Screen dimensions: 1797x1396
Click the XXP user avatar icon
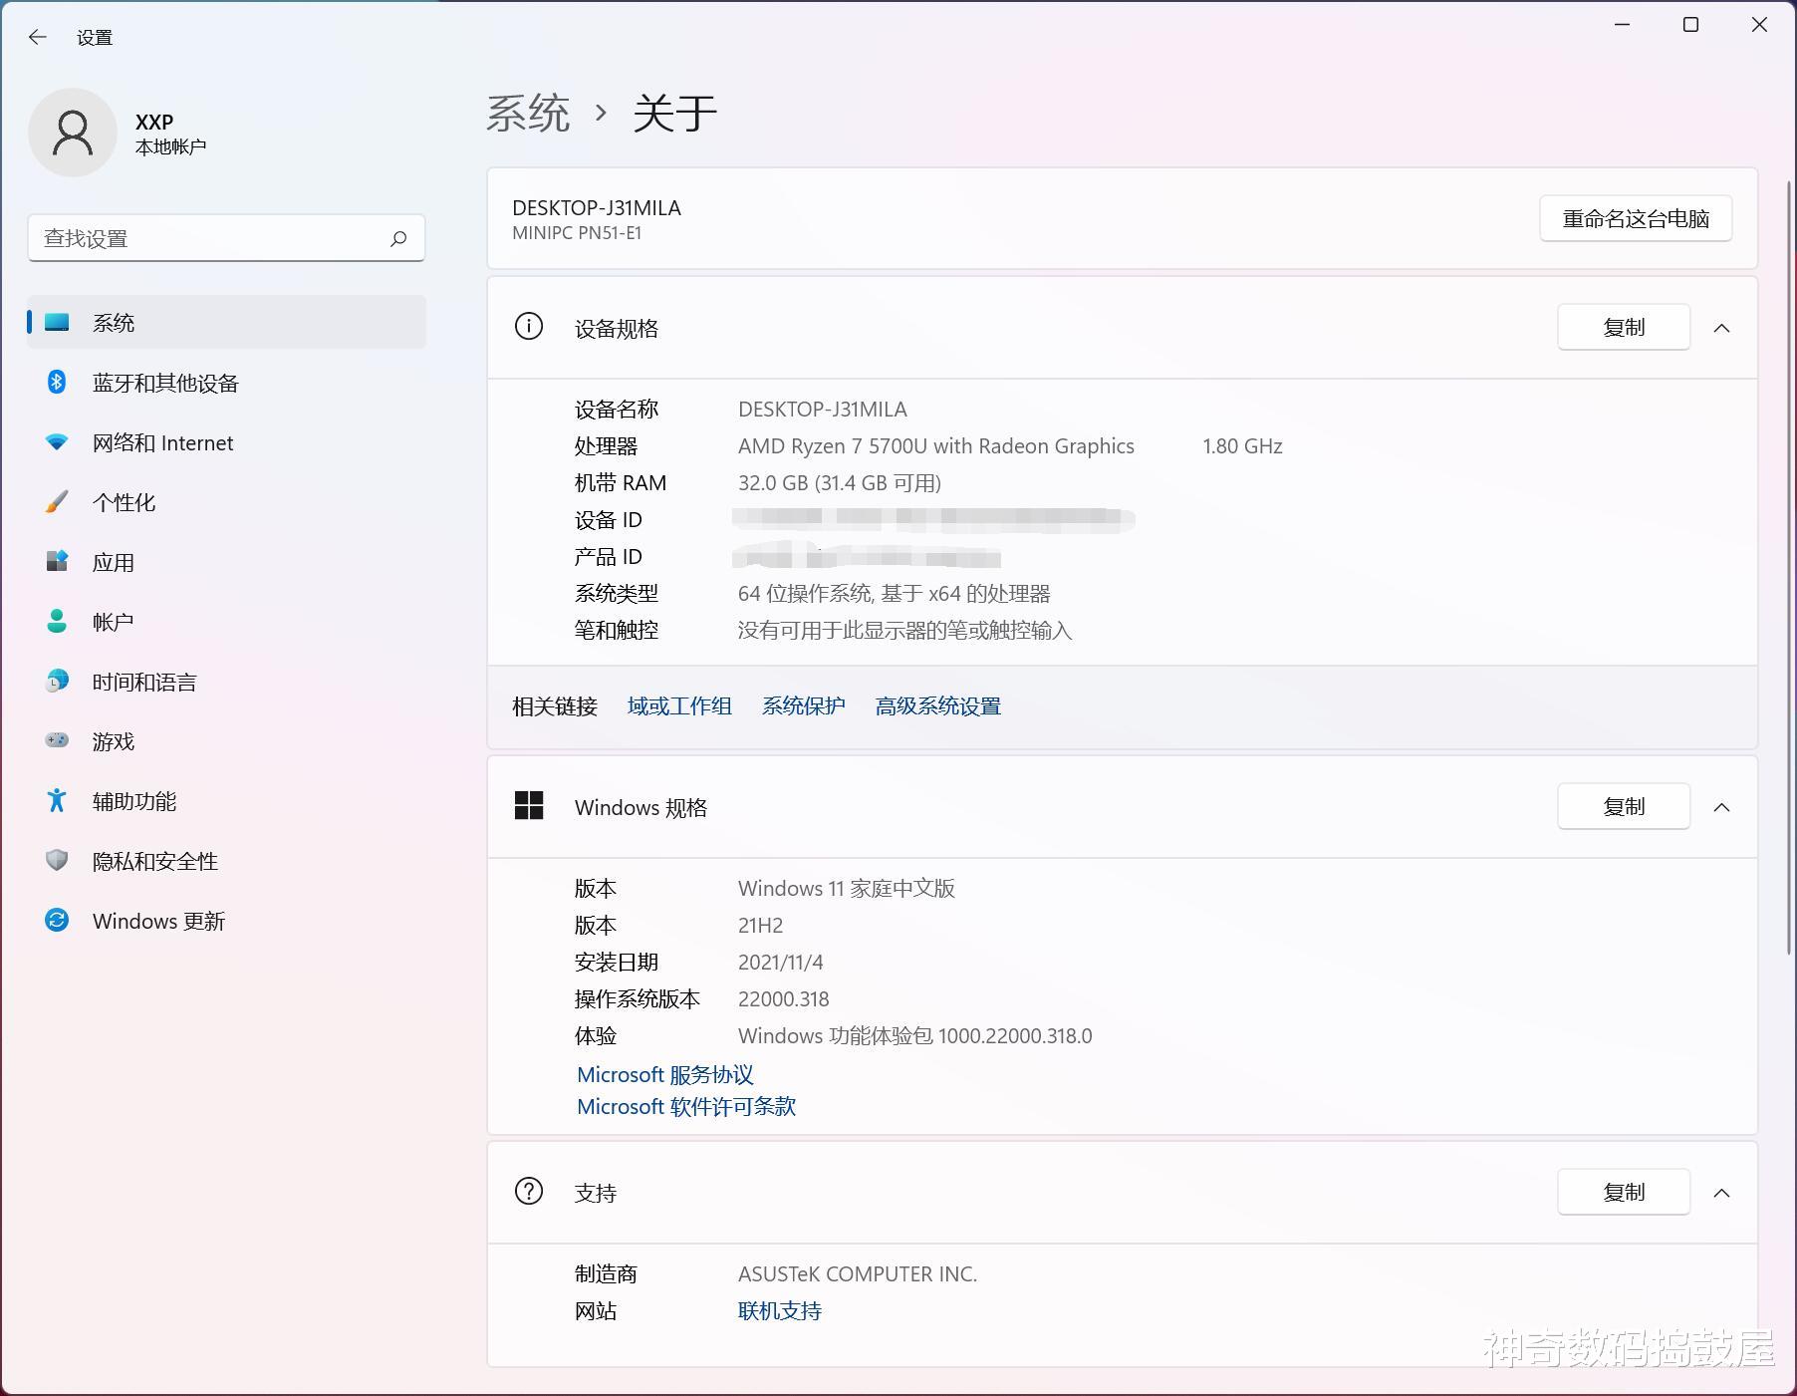pyautogui.click(x=73, y=133)
